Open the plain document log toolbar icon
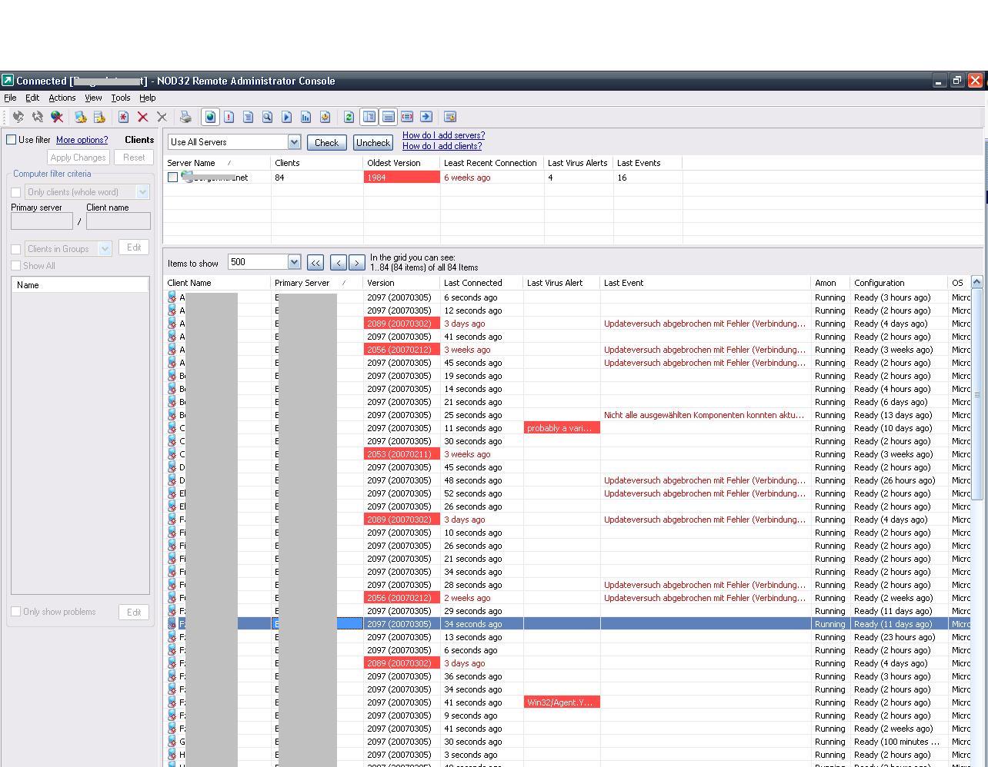988x767 pixels. coord(248,117)
